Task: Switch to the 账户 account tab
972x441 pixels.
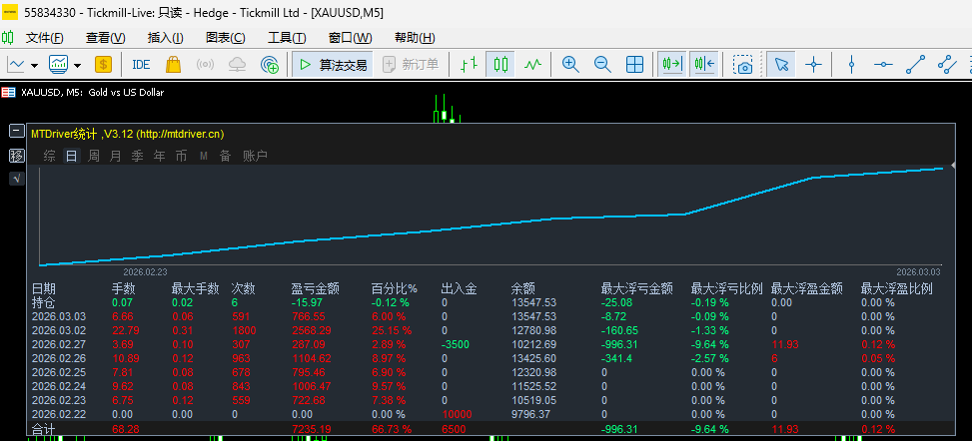Action: pos(255,156)
